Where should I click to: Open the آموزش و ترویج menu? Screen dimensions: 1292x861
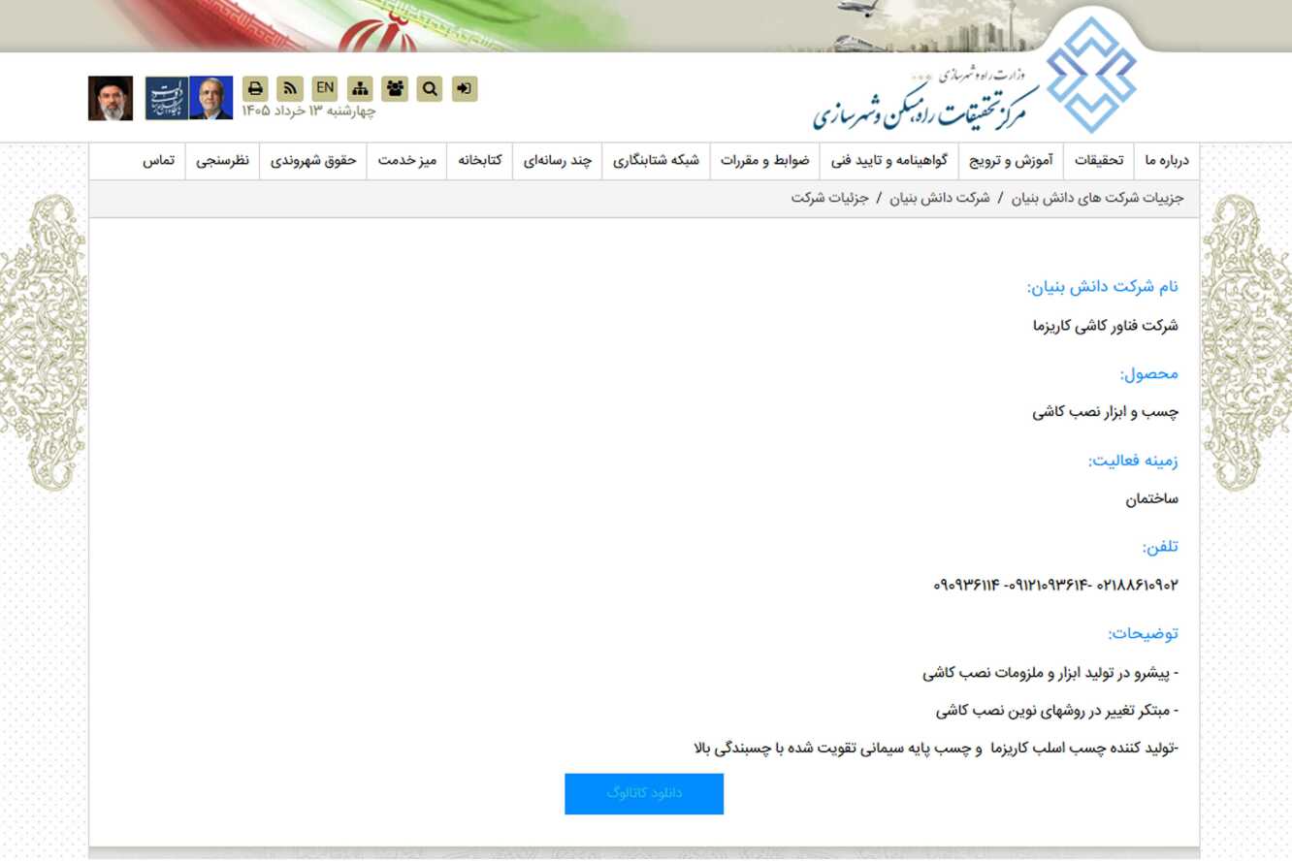click(x=1012, y=161)
